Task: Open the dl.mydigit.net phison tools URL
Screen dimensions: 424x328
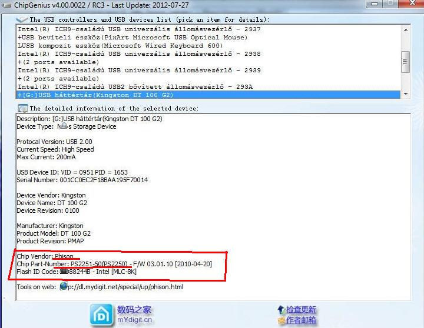Action: pos(125,287)
